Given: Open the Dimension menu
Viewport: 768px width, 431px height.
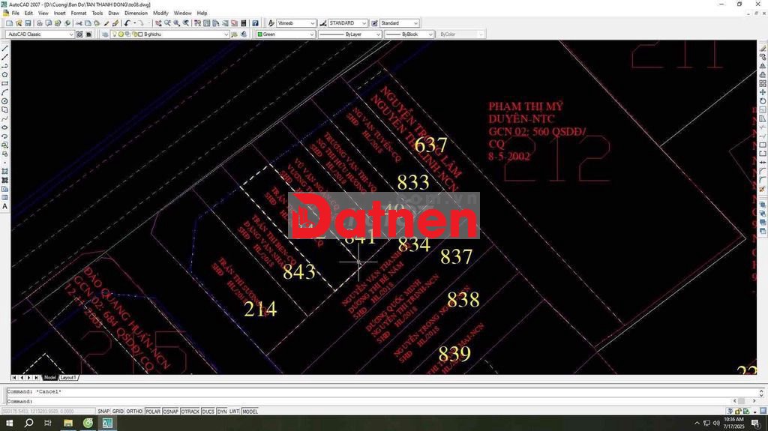Looking at the screenshot, I should click(x=136, y=13).
